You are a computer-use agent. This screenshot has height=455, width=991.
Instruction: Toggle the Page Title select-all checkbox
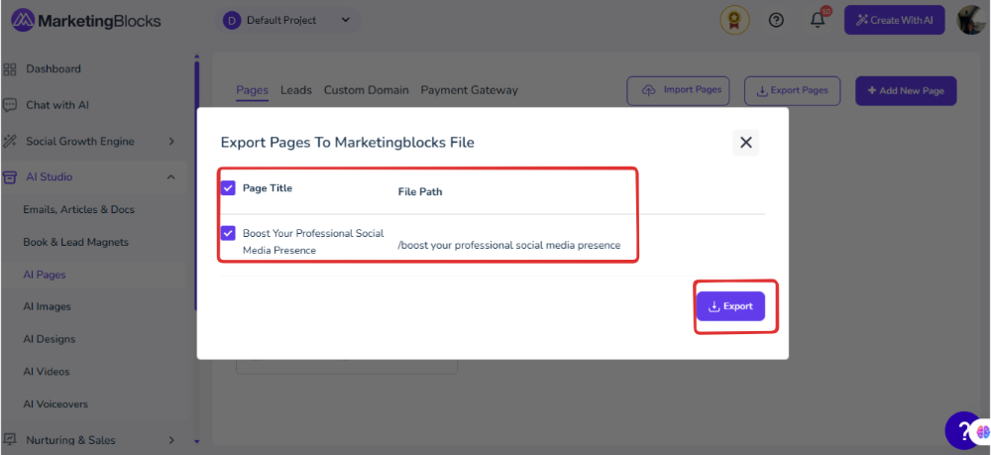pyautogui.click(x=228, y=188)
